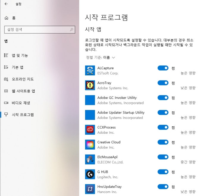Click ELECOM Co.,Ltd. publisher text
The height and width of the screenshot is (196, 221).
(x=110, y=162)
